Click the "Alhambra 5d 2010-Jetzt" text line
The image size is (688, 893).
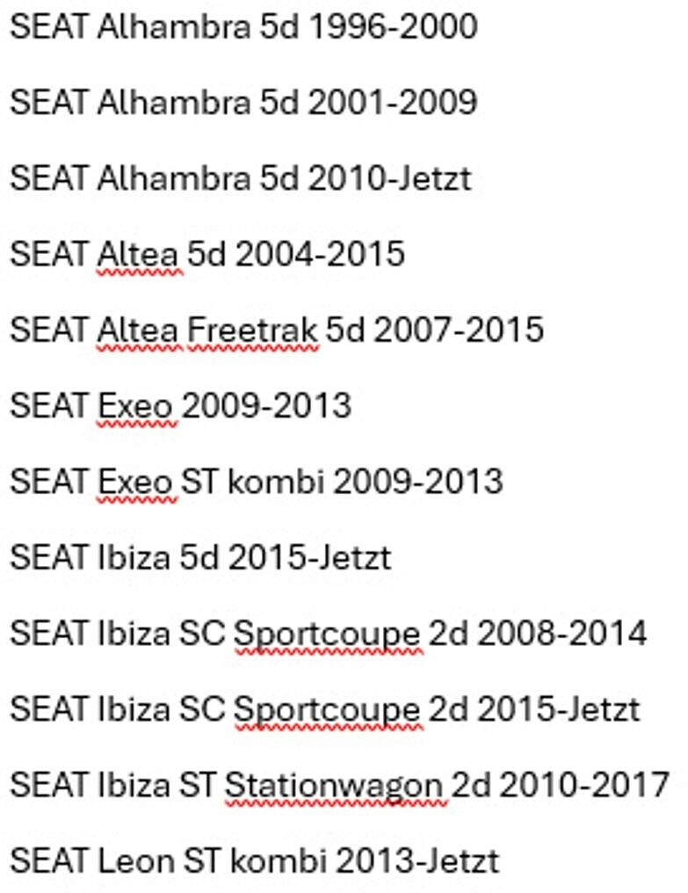[x=283, y=178]
